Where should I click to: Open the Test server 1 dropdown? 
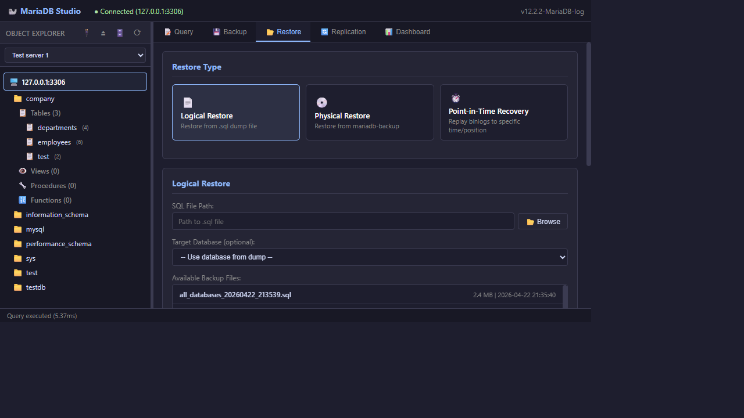point(75,55)
